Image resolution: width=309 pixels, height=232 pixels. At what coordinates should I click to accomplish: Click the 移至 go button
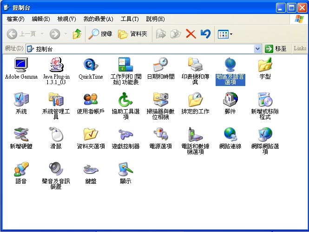point(276,49)
